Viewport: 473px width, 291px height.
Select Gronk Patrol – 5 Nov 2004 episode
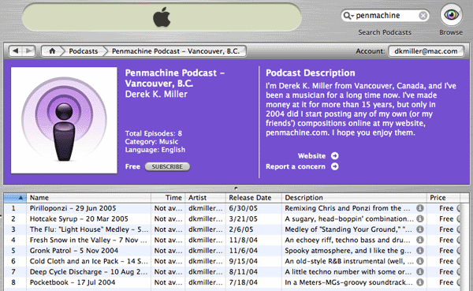(x=74, y=251)
